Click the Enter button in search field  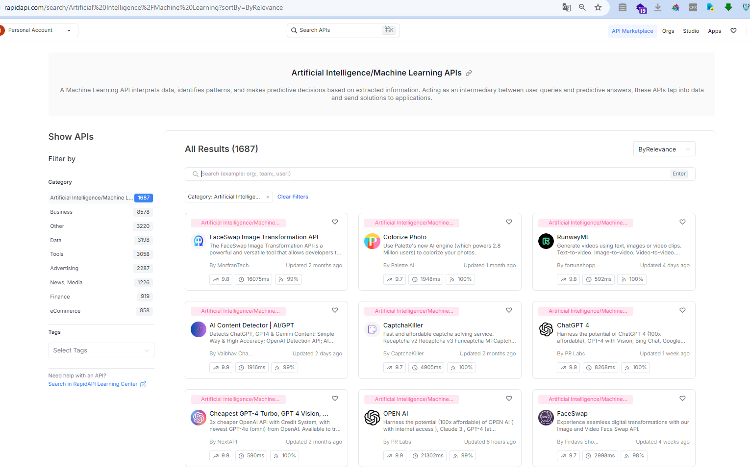pos(679,174)
